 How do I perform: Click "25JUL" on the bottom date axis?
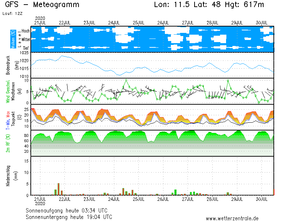pos(139,199)
